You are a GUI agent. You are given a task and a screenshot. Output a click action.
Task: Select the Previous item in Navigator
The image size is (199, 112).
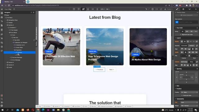click(x=20, y=53)
